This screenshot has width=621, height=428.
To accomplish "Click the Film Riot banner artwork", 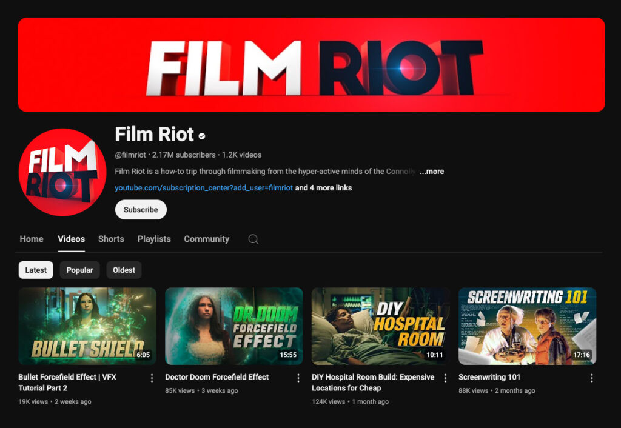I will click(310, 64).
